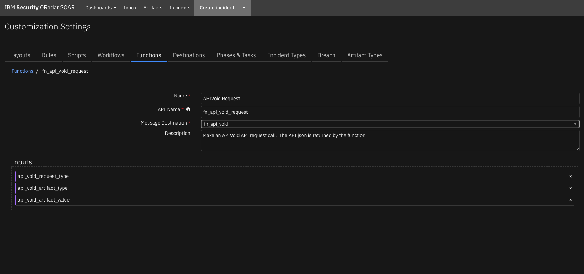Open the Destinations tab
Viewport: 584px width, 274px height.
click(x=189, y=55)
